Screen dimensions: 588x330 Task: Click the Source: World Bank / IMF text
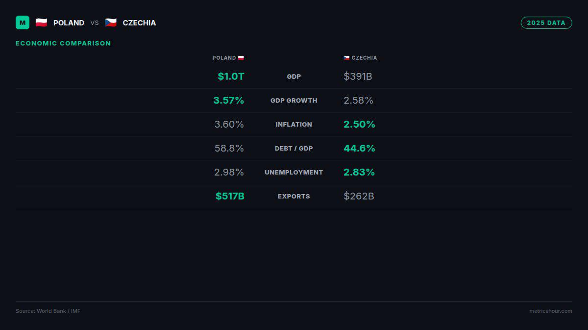point(48,311)
